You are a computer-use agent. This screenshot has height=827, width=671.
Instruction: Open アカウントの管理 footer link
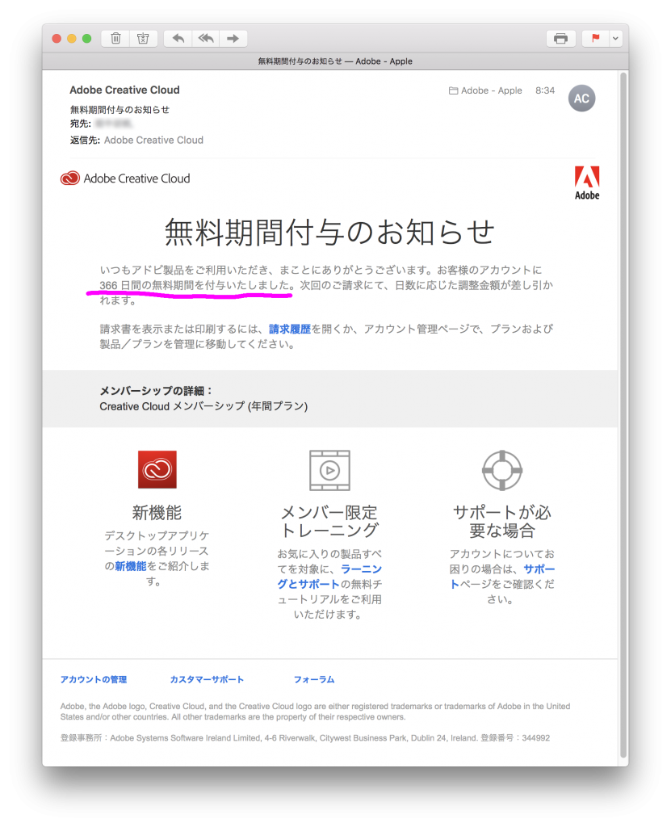(94, 679)
